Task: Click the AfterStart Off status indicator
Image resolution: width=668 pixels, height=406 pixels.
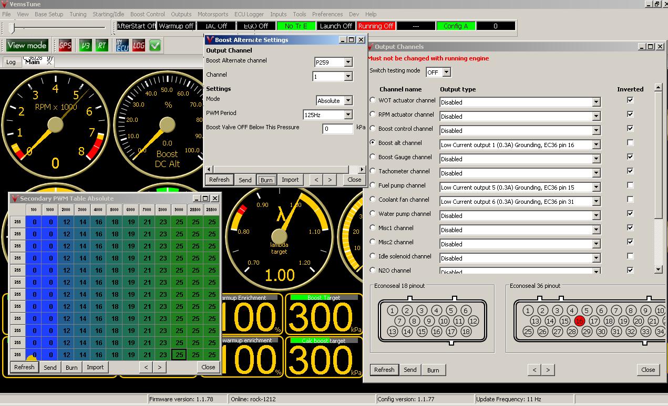Action: (136, 26)
